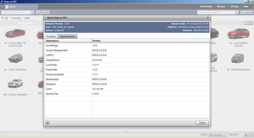
Task: Select the AirAXBridge dependency row
Action: pos(127,45)
